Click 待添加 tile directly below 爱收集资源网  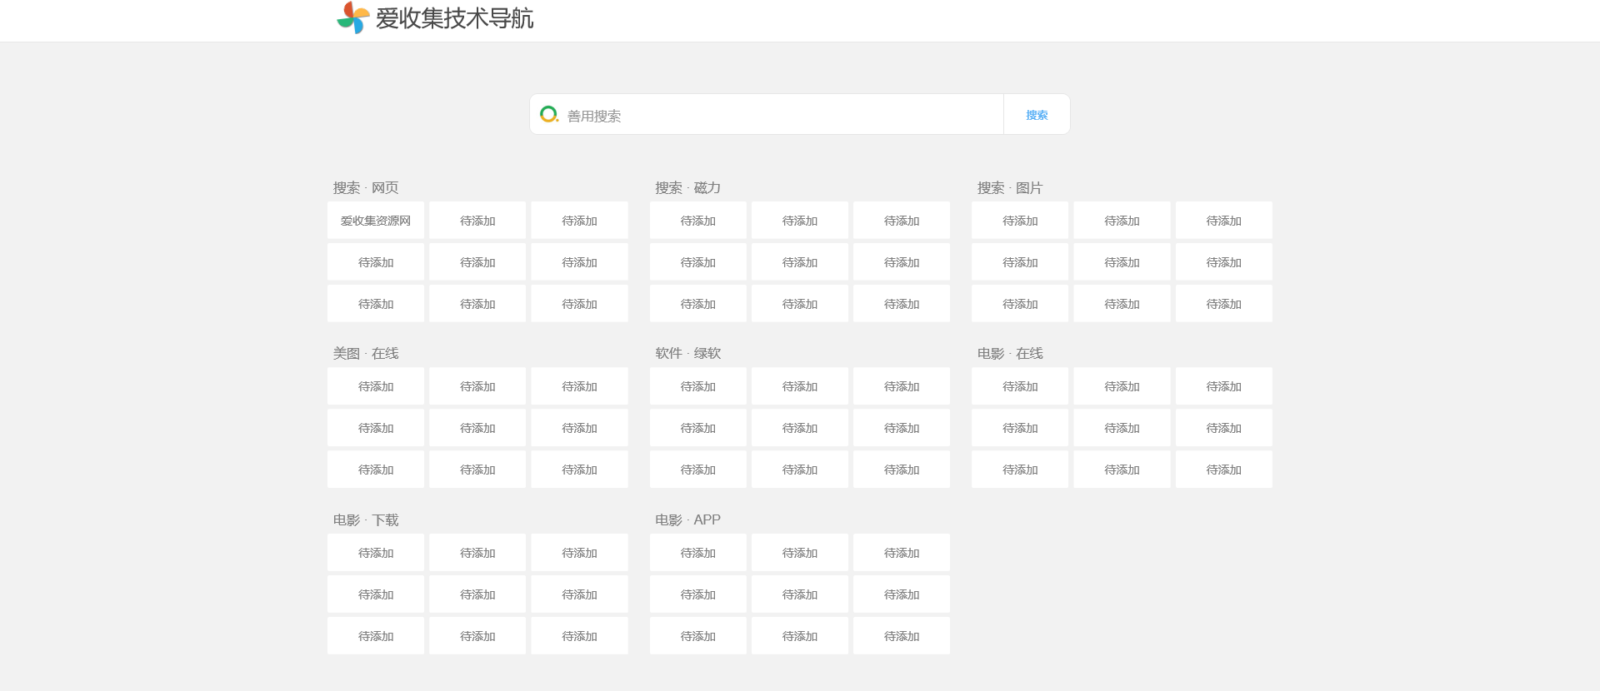[376, 262]
